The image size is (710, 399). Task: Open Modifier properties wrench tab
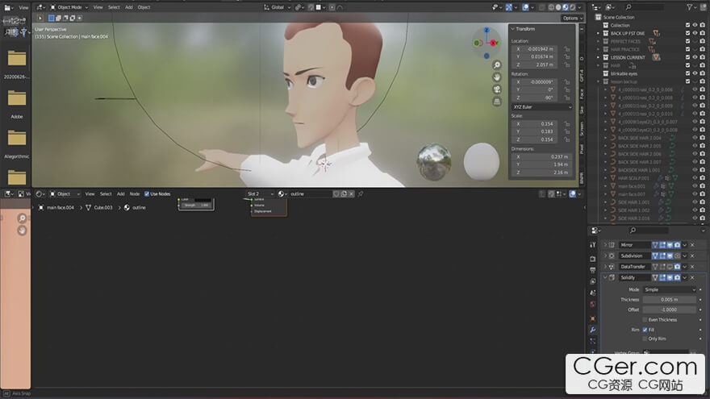pyautogui.click(x=593, y=330)
